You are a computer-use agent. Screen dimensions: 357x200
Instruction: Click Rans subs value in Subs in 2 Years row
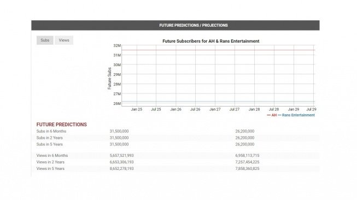[x=245, y=138]
